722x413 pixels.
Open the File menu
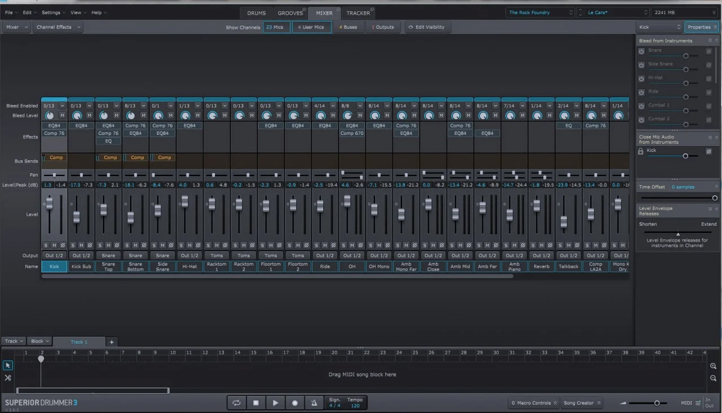[x=11, y=12]
